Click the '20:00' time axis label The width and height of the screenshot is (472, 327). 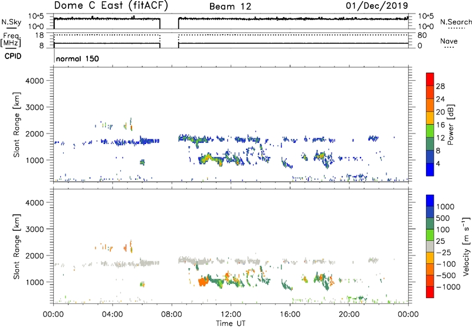pyautogui.click(x=349, y=315)
